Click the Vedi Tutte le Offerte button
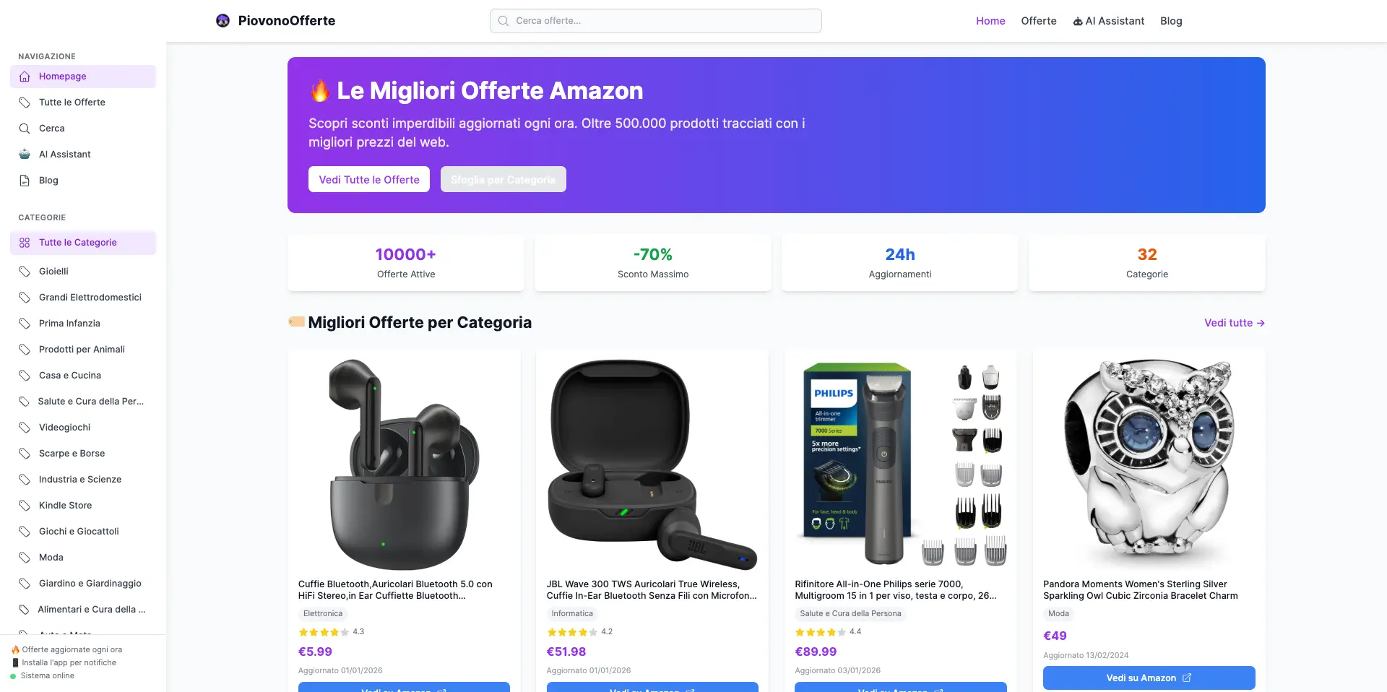The height and width of the screenshot is (692, 1387). coord(369,179)
